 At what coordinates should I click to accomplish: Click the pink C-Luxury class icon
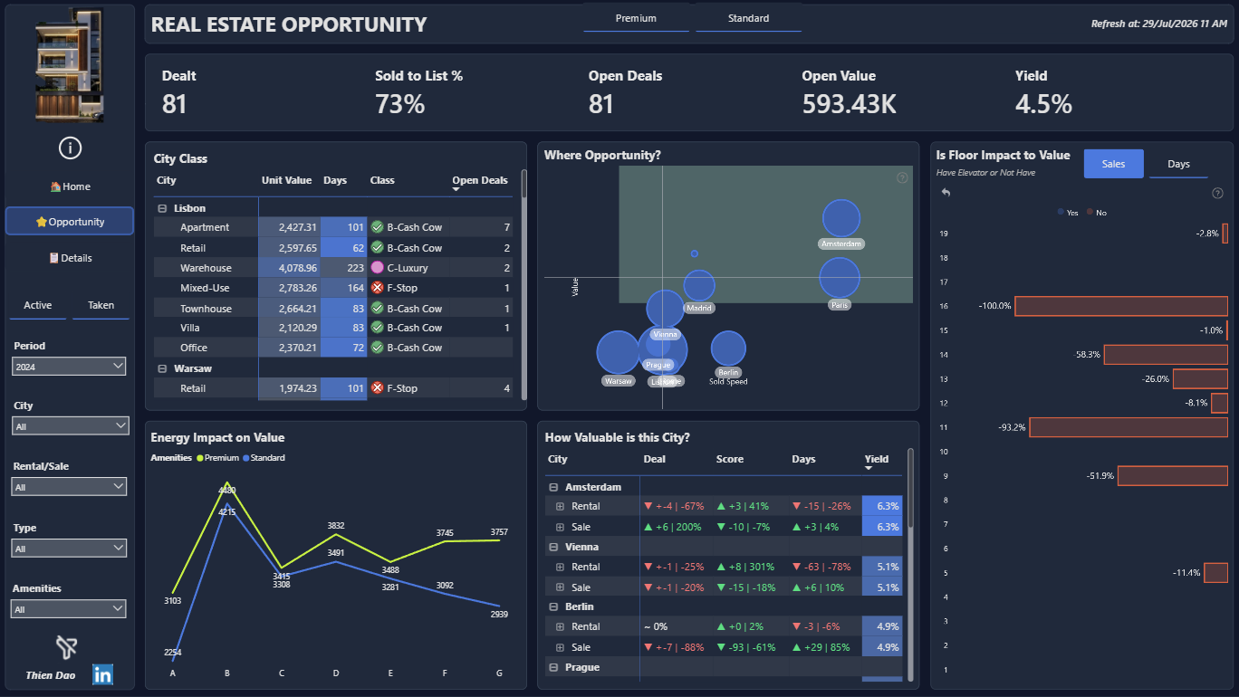[378, 268]
